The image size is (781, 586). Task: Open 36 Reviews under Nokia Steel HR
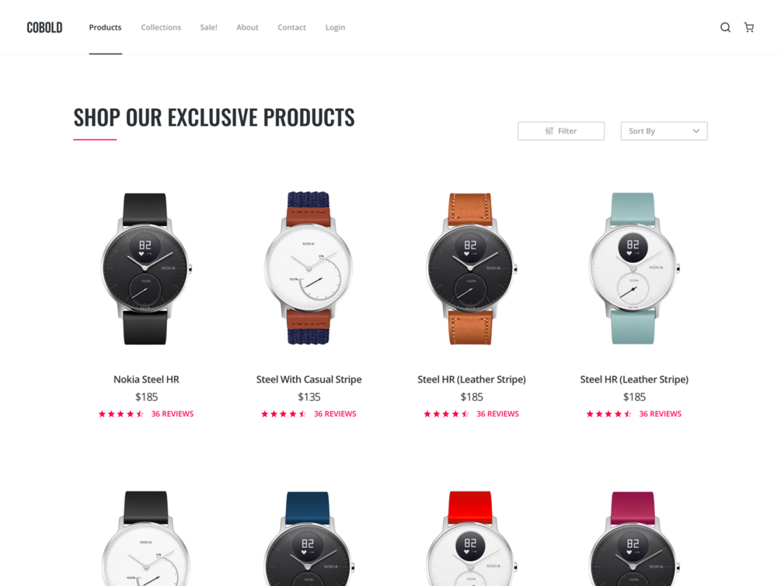[x=173, y=414]
